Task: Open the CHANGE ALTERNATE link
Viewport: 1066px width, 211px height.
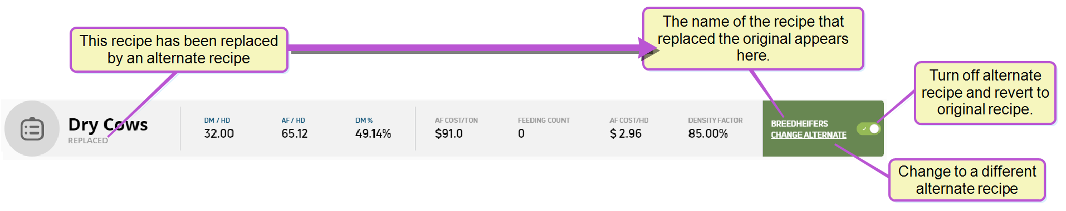Action: coord(808,135)
